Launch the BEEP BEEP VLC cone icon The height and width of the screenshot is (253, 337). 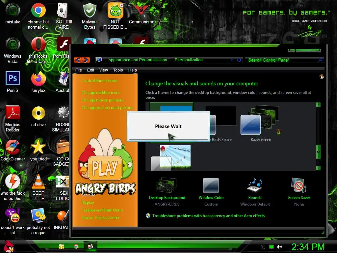click(x=38, y=182)
